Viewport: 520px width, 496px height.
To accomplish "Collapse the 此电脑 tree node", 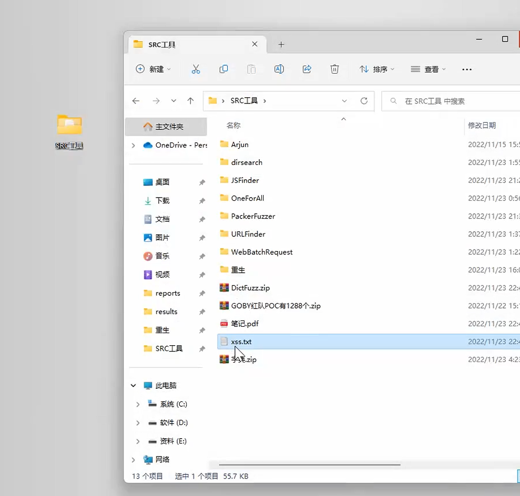I will click(134, 385).
